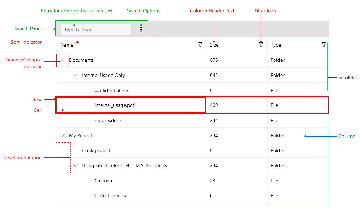The image size is (361, 211).
Task: Click the Type to Search field
Action: point(96,29)
